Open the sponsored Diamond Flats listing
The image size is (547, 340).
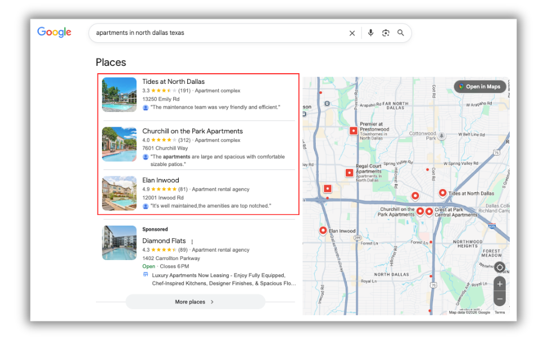pos(164,241)
